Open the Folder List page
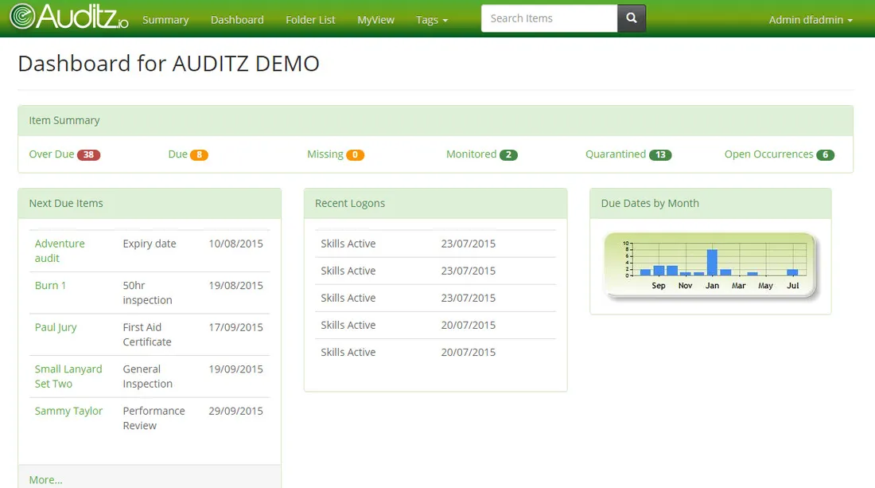Image resolution: width=875 pixels, height=488 pixels. coord(310,19)
